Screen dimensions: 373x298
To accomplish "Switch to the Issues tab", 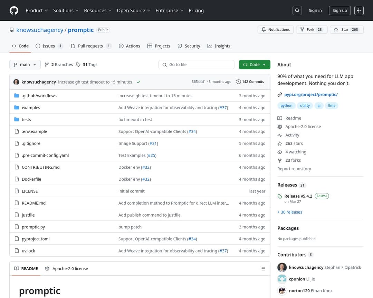I will [x=49, y=46].
